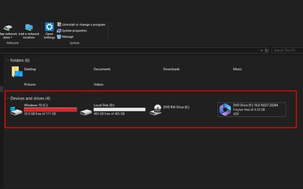303x189 pixels.
Task: Expand the Map network drive dropdown arrow
Action: coord(11,38)
